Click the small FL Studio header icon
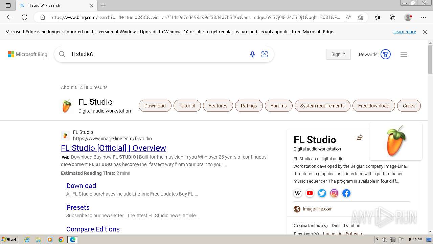This screenshot has width=433, height=244. point(67,106)
